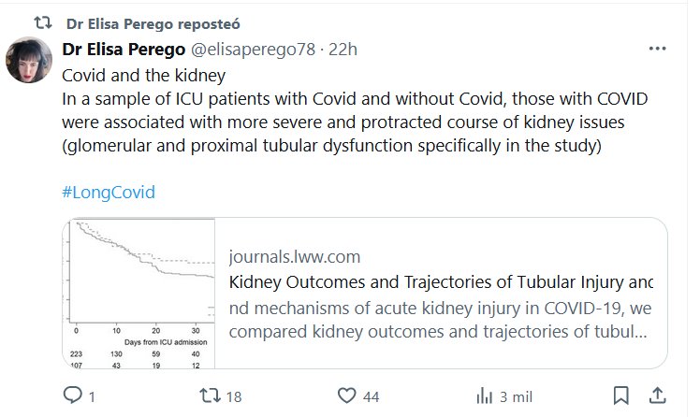Open the journals.lww.com source link
The image size is (700, 417).
294,257
